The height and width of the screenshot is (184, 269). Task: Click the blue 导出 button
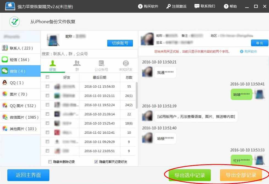point(260,43)
